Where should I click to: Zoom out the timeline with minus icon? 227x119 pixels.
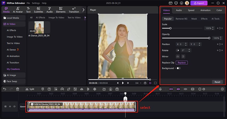tap(200, 89)
